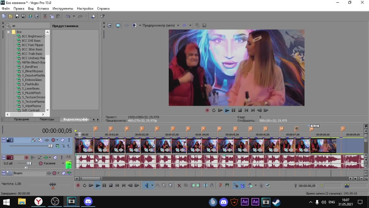Click the pause button under the video preview
The image size is (369, 208).
[234, 110]
